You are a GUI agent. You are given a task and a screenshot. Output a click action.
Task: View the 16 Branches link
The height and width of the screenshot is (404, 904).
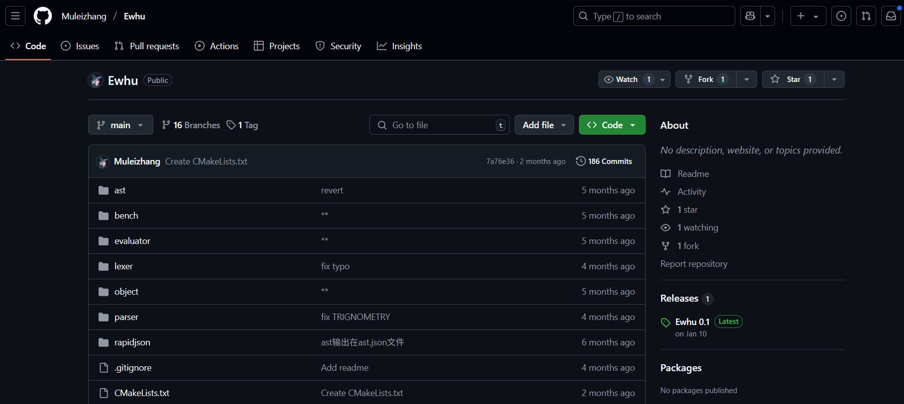(x=191, y=125)
